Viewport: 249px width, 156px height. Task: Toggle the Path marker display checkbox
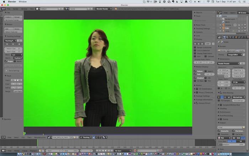[195, 74]
